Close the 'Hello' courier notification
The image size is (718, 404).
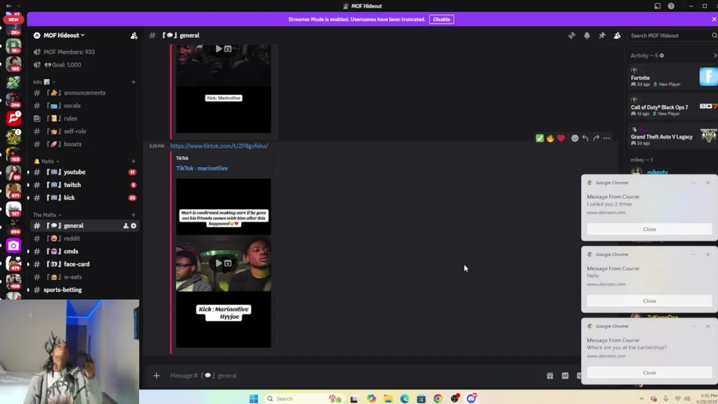[x=649, y=301]
